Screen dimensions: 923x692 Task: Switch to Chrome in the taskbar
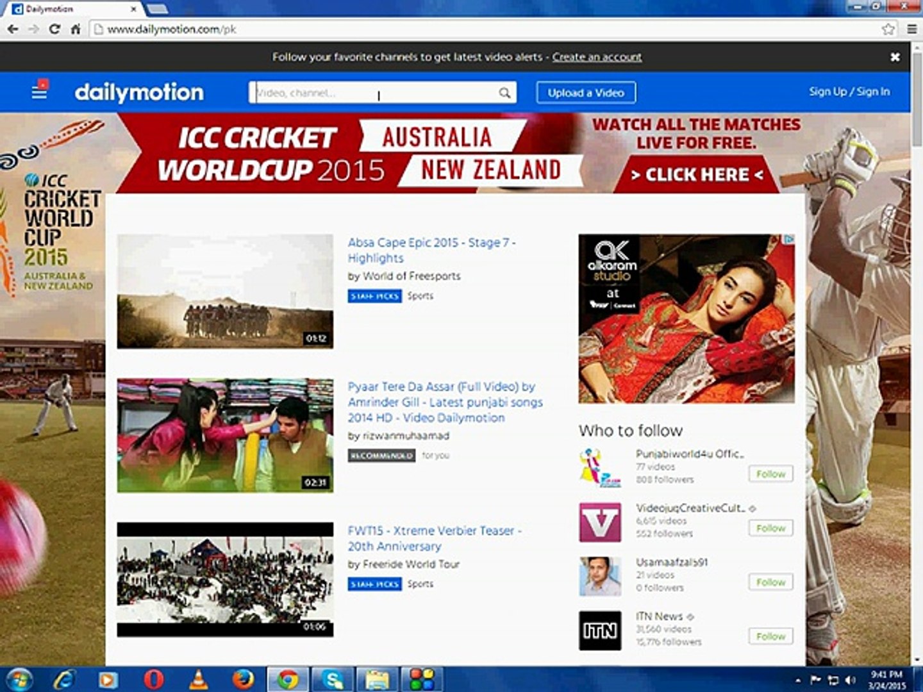(288, 679)
